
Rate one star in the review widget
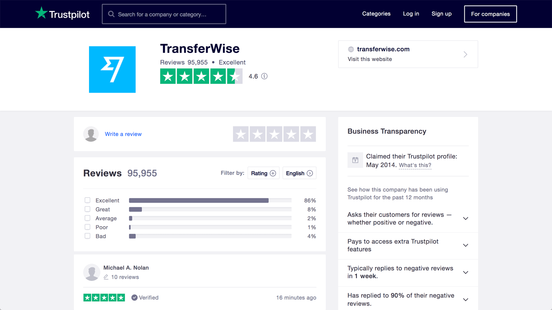click(x=241, y=134)
